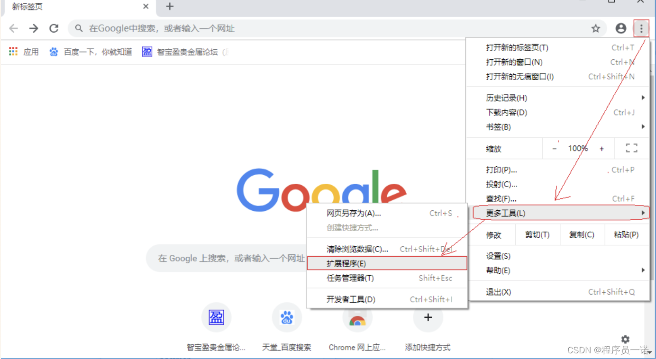Select 打印(P)... in the menu
This screenshot has height=359, width=656.
557,170
